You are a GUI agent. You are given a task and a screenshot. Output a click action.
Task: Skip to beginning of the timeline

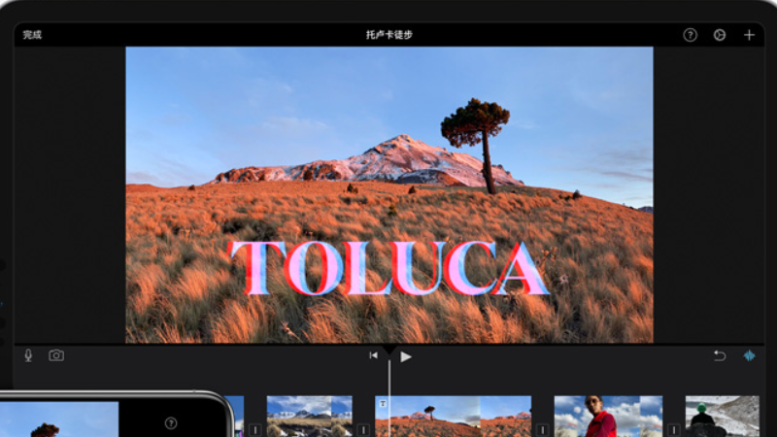coord(373,355)
